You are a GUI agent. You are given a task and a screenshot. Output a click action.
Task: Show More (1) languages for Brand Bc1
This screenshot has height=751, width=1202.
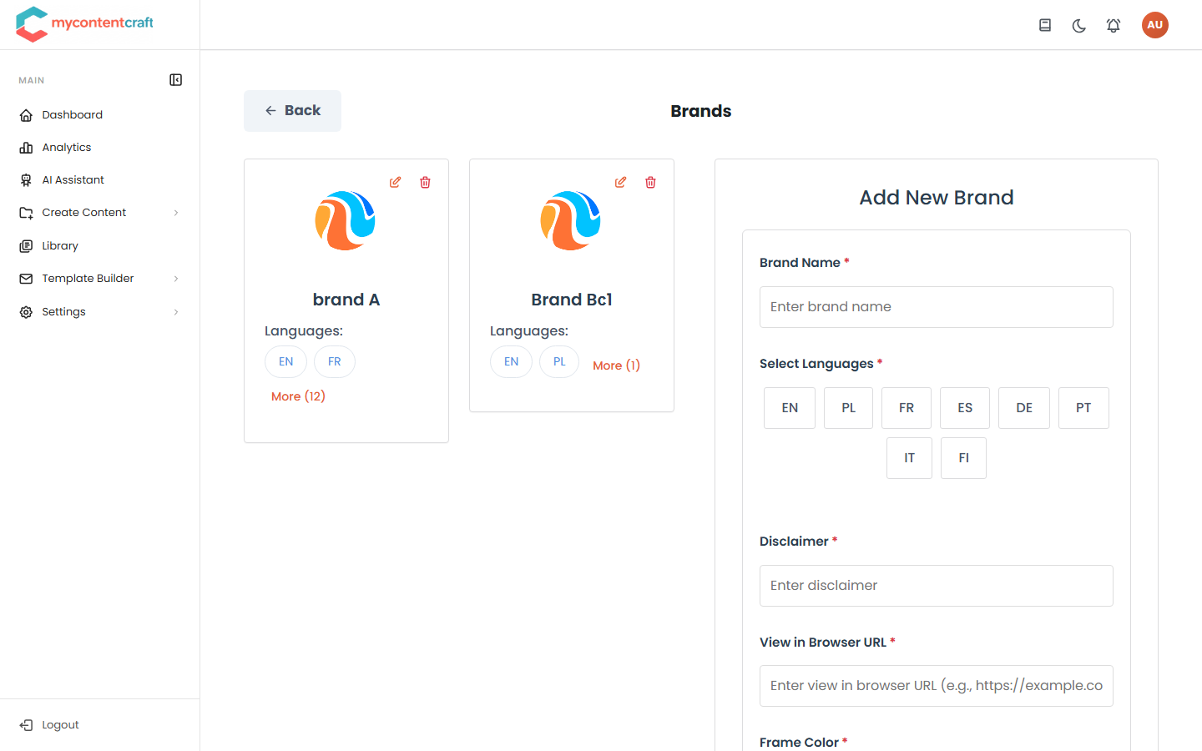tap(616, 365)
